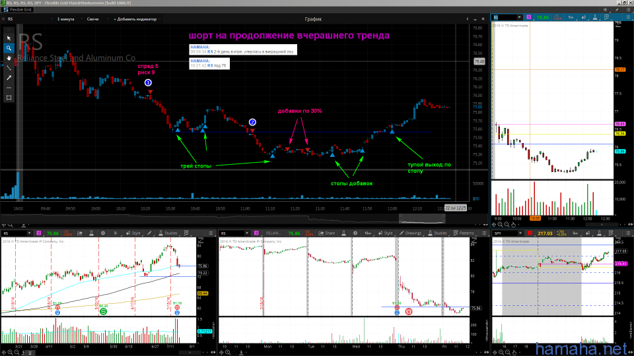
Task: Open patterns icon in upper-right RS chart
Action: coord(606,17)
